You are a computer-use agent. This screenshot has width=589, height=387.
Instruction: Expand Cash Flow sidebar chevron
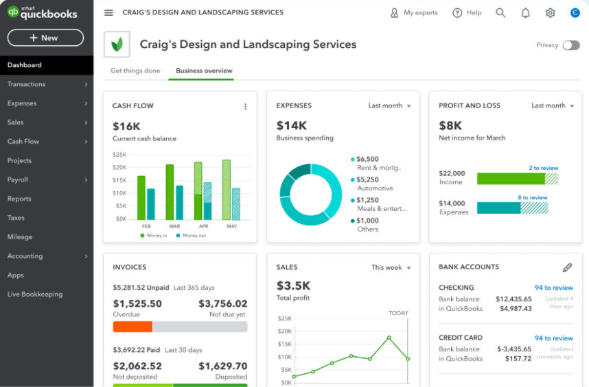86,142
